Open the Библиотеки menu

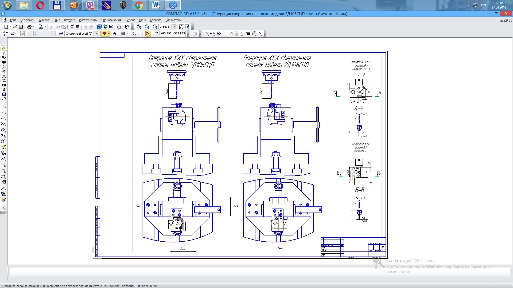point(173,20)
